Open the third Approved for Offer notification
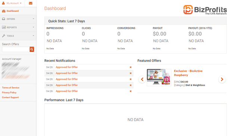Image resolution: width=235 pixels, height=136 pixels. coord(67,79)
